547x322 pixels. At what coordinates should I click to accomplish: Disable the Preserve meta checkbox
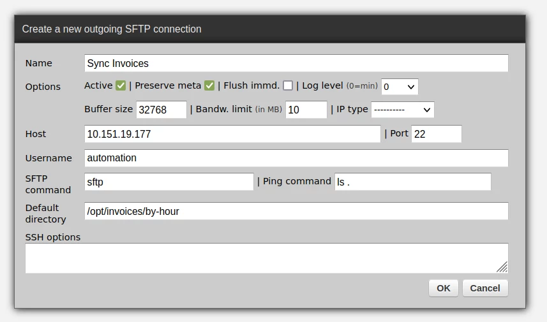pos(209,85)
